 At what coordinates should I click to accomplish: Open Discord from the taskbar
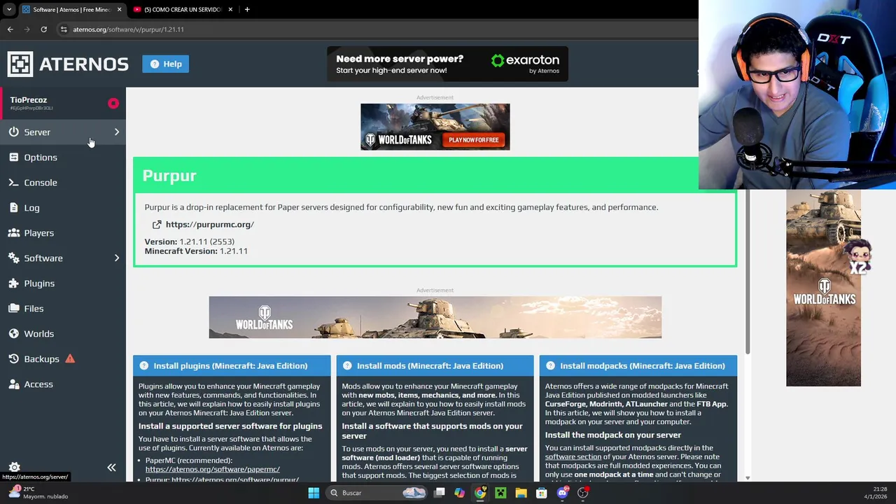[x=562, y=493]
